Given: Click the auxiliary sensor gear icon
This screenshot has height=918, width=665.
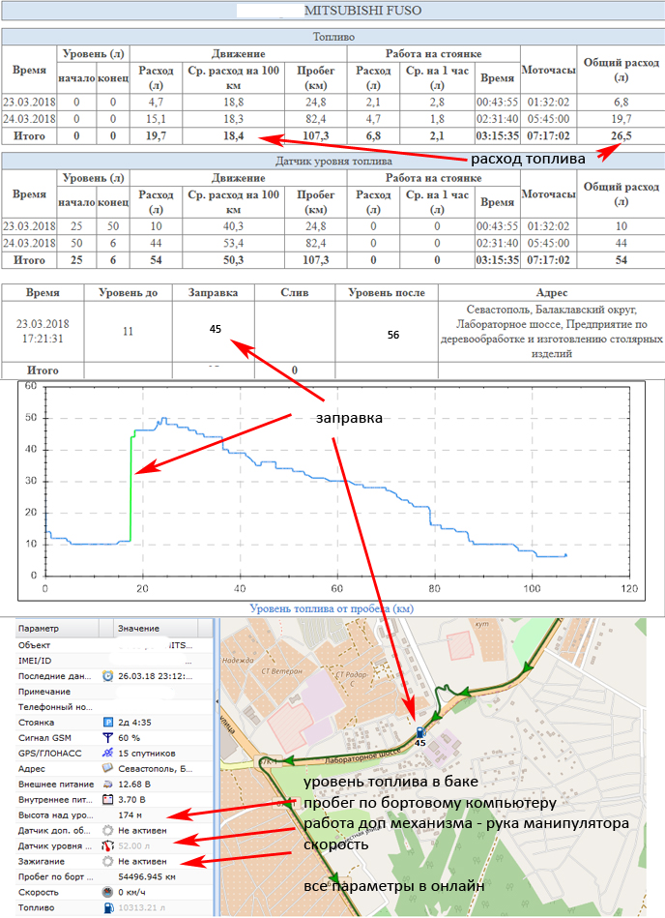Looking at the screenshot, I should pyautogui.click(x=107, y=831).
